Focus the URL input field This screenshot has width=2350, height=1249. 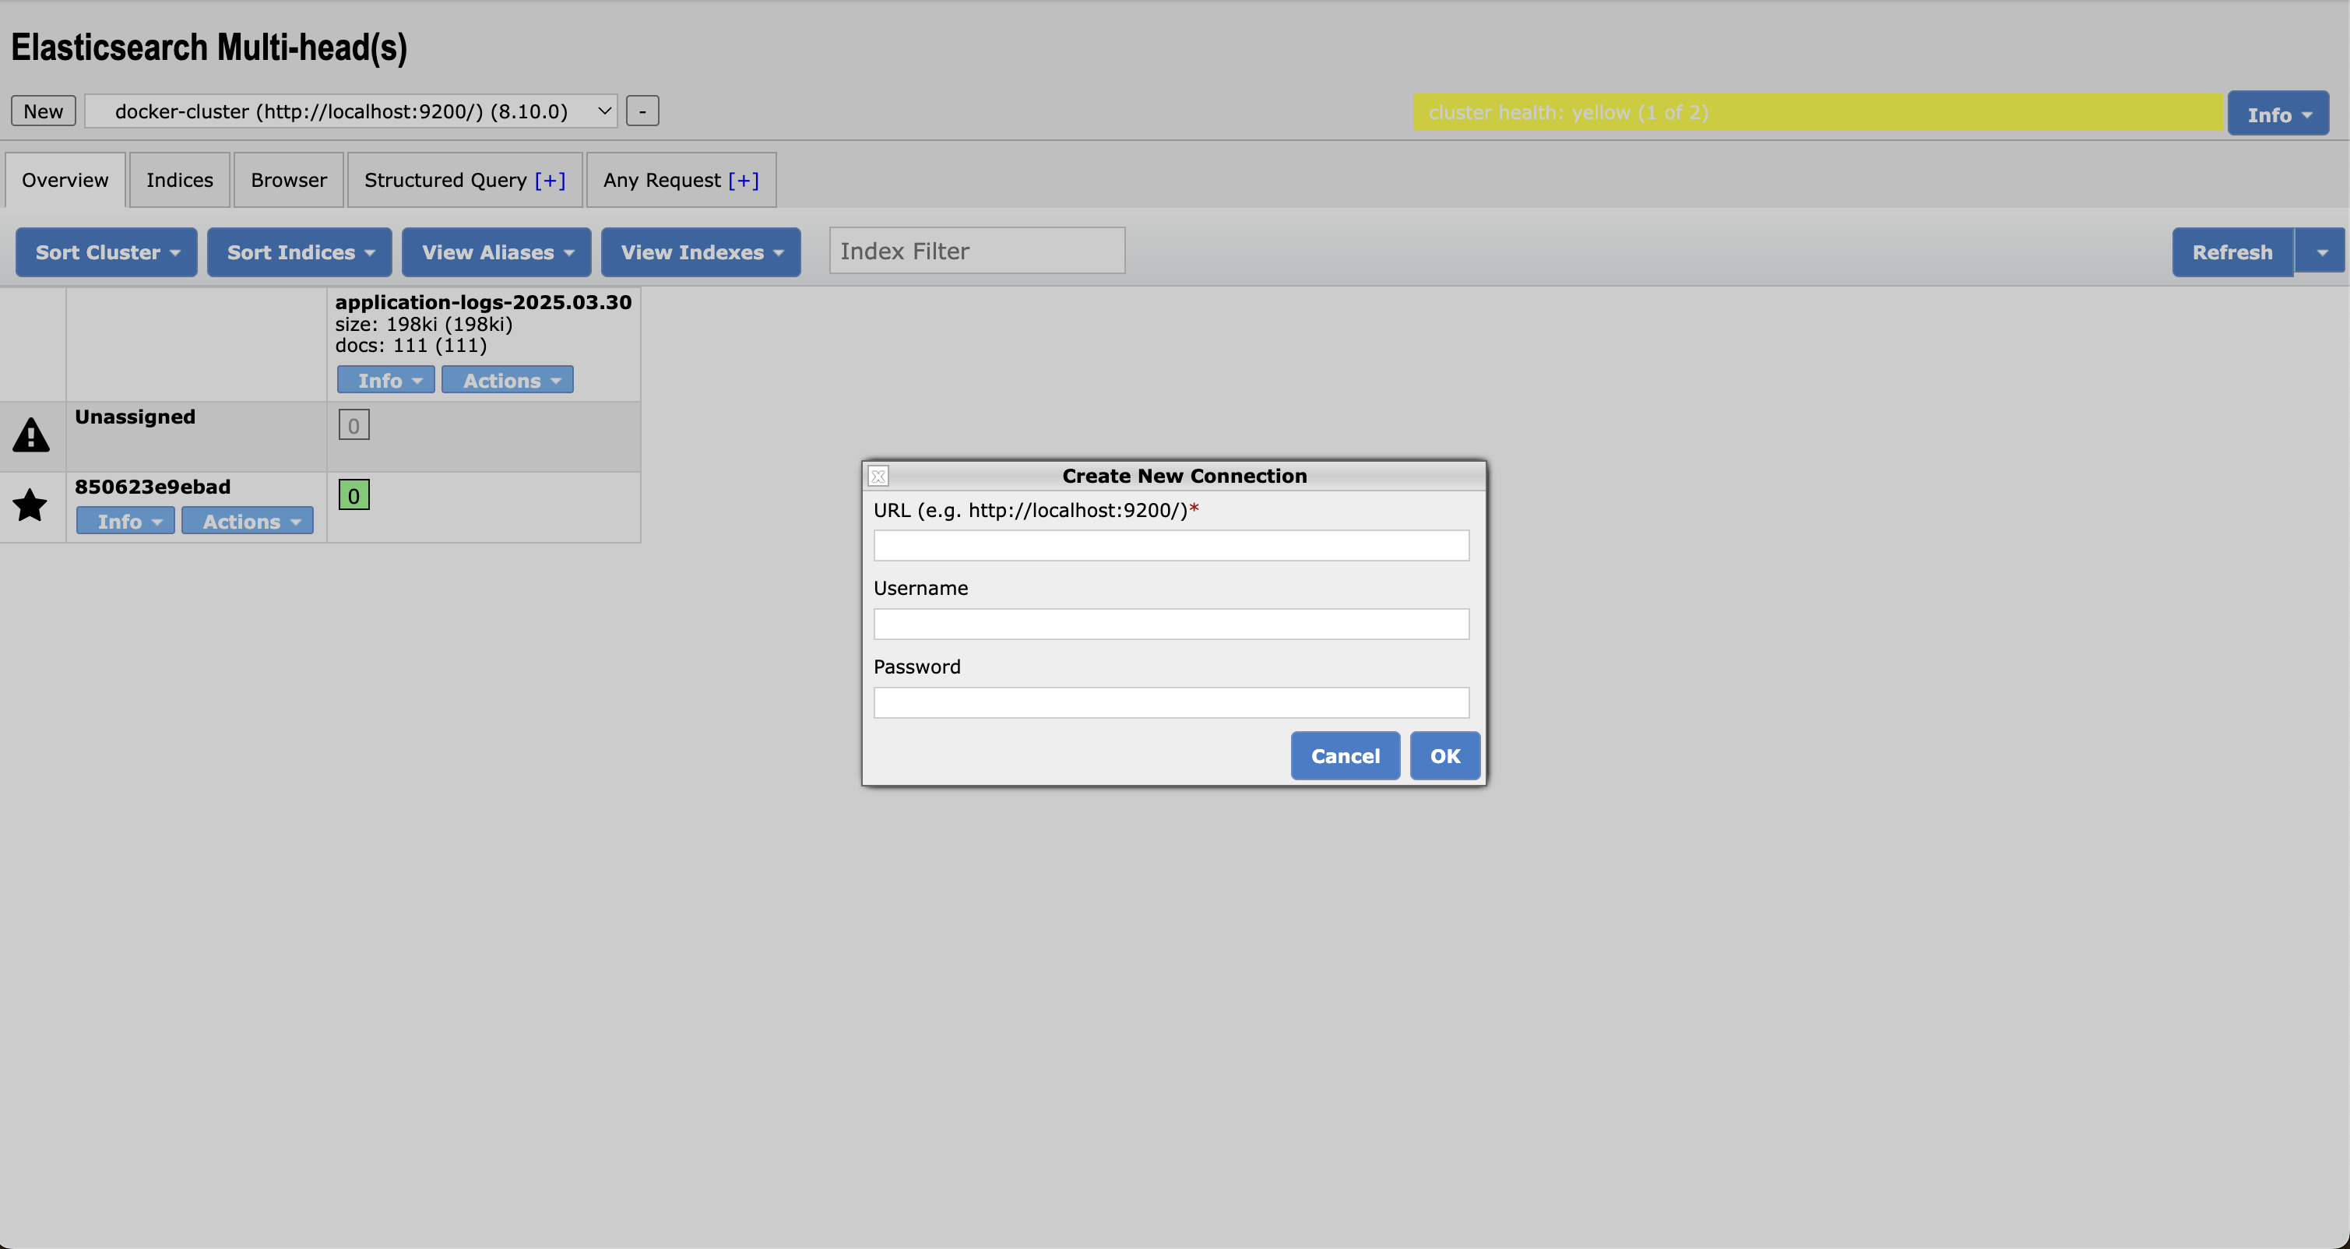1171,546
